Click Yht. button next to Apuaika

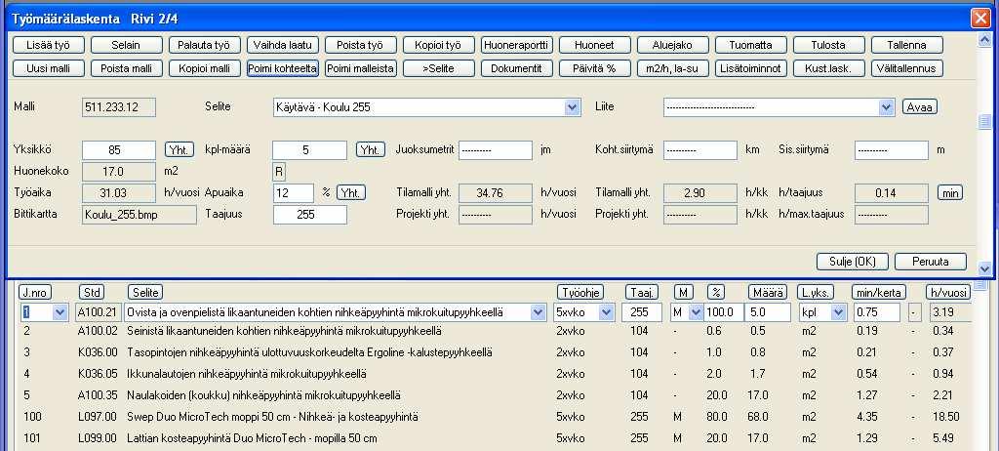(351, 192)
